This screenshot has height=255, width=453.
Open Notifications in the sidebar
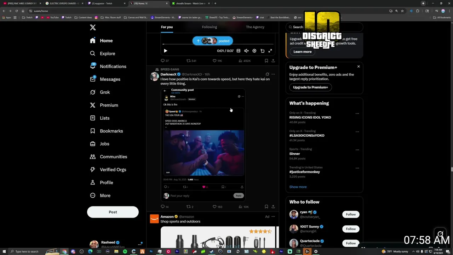coord(108,67)
